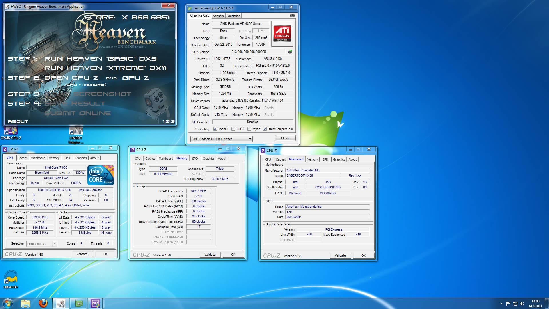
Task: Click the CPU-Z Mainboard window title icon
Action: click(x=263, y=151)
